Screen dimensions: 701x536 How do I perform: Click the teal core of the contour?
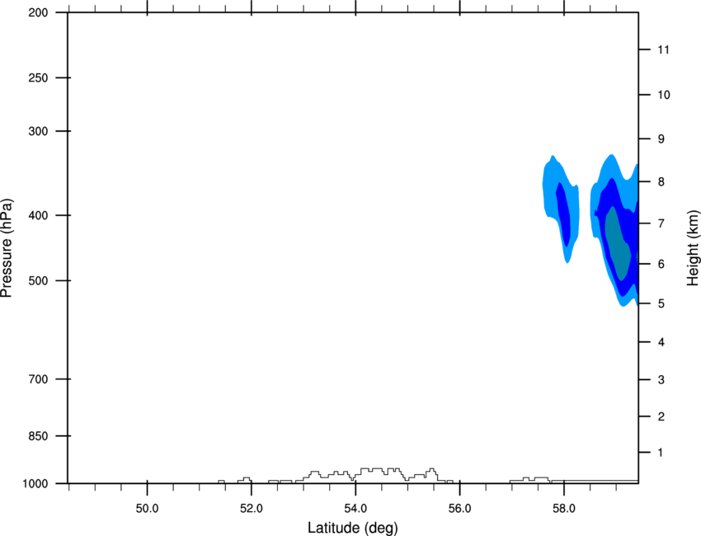point(618,243)
